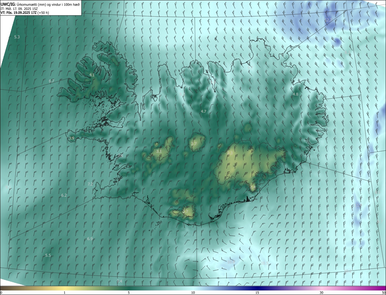Click the 7.2 value off the southwest coast
The width and height of the screenshot is (386, 295).
pos(90,184)
